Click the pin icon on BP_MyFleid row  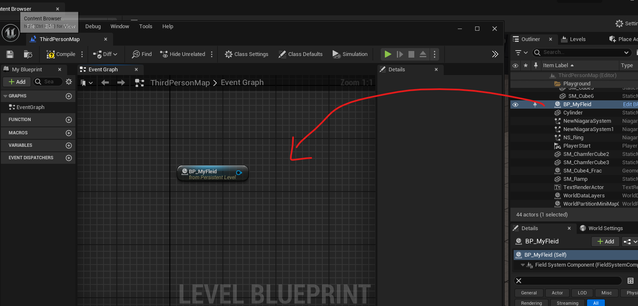pos(535,105)
